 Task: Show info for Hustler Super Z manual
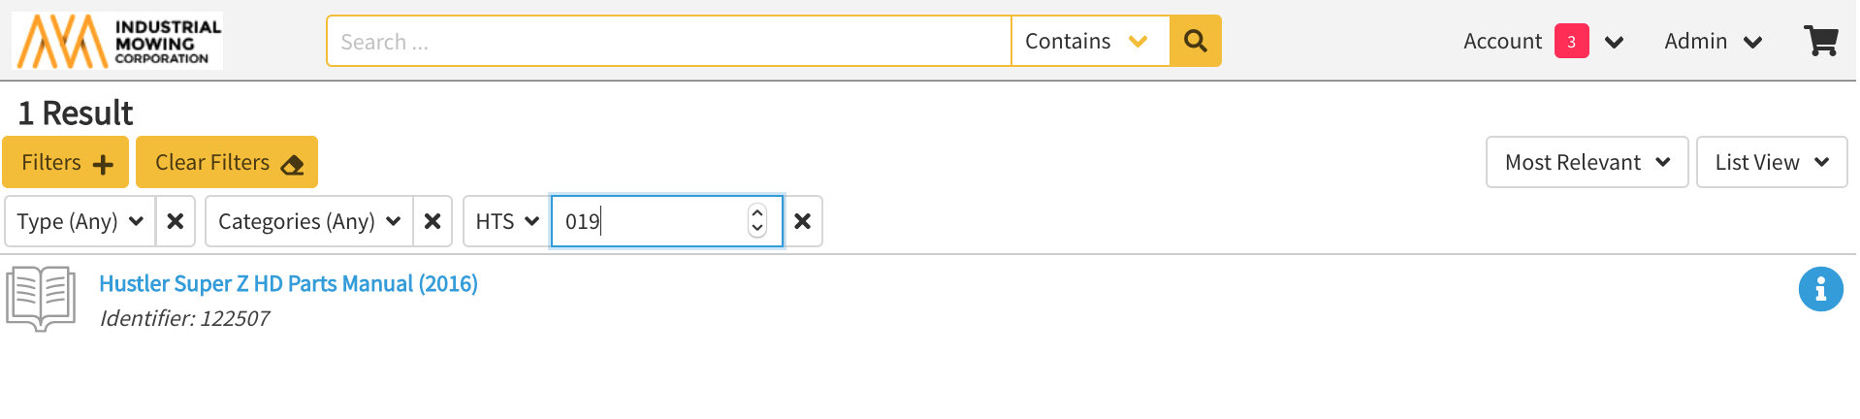pos(1820,289)
